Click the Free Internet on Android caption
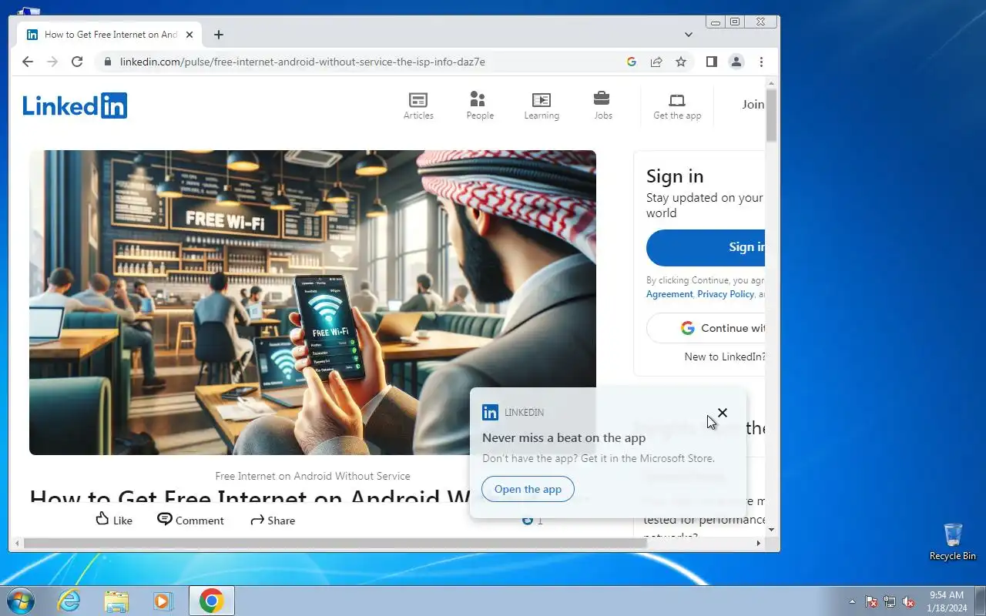The height and width of the screenshot is (616, 986). (x=313, y=476)
